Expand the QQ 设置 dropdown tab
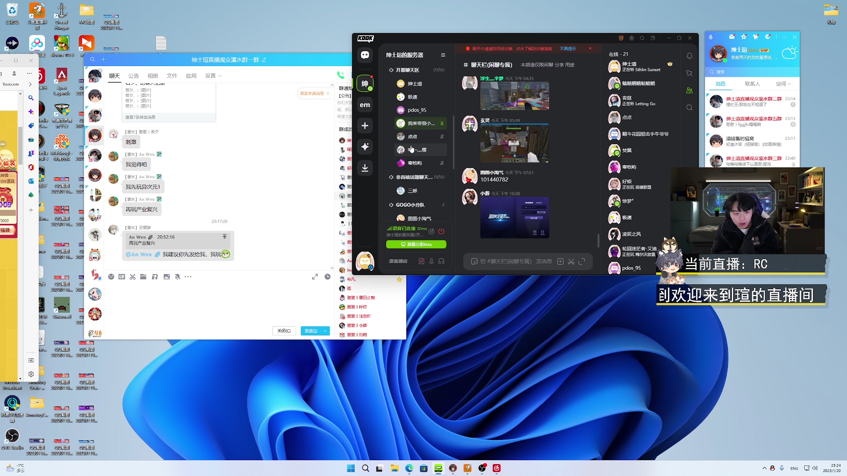 tap(213, 76)
